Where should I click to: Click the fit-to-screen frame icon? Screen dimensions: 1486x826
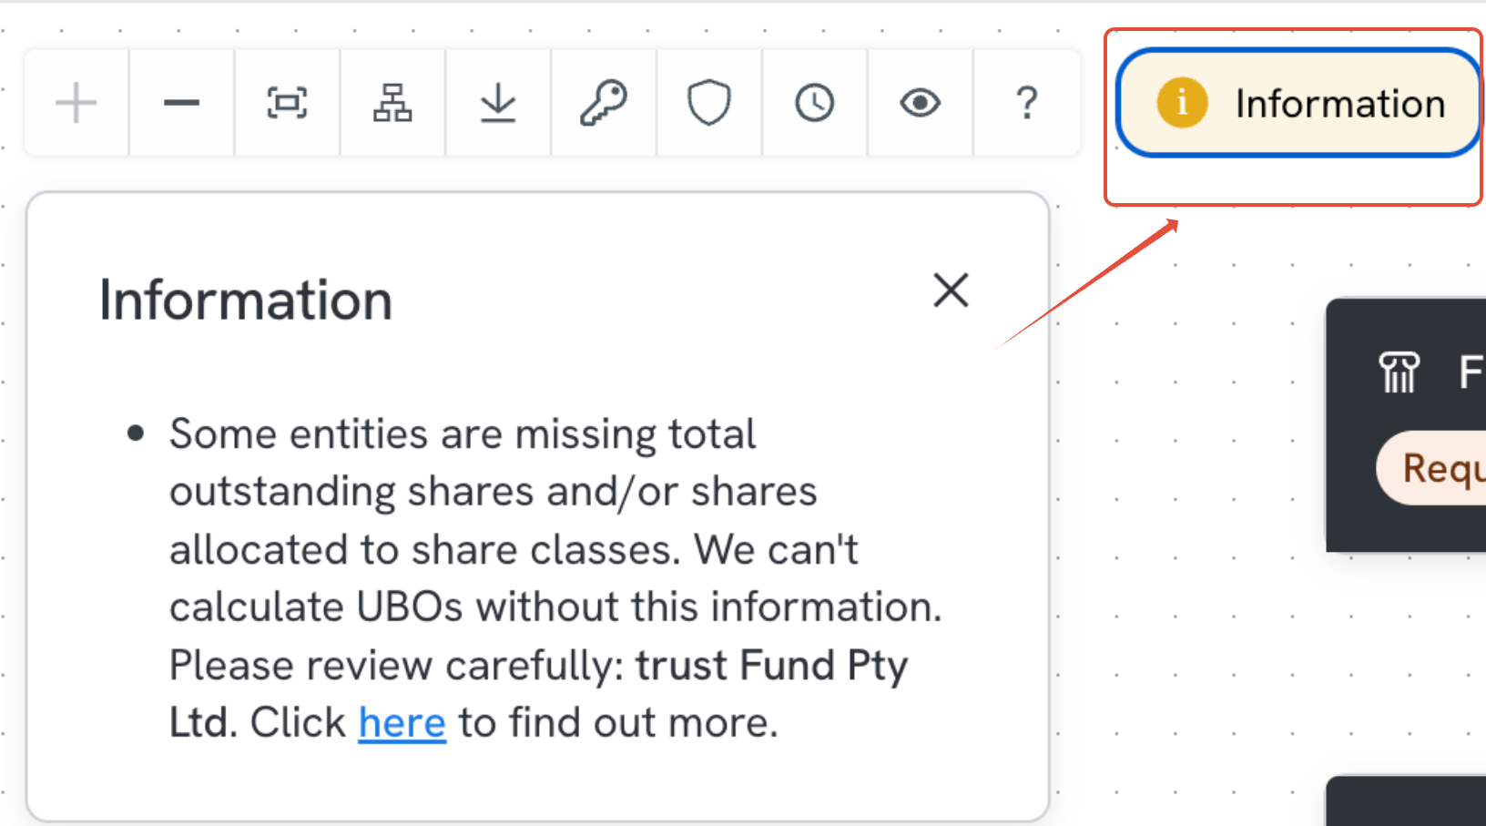click(x=287, y=103)
